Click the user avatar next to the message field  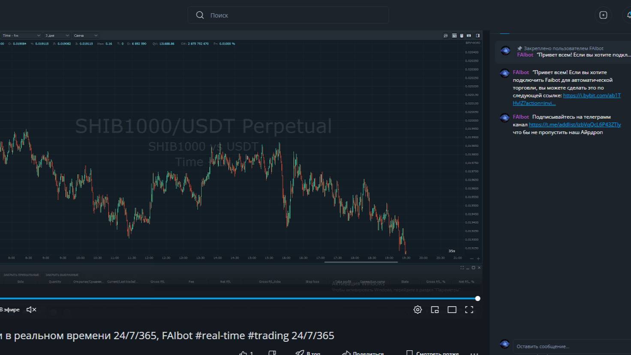point(505,344)
